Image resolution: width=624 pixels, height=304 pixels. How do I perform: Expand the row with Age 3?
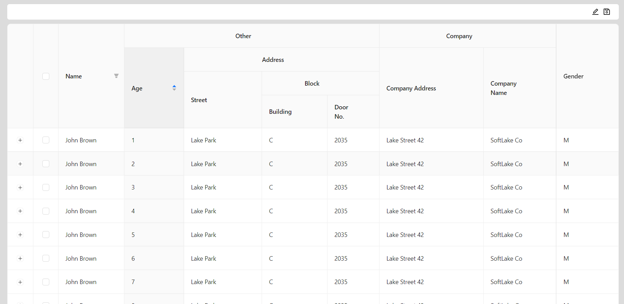tap(20, 187)
